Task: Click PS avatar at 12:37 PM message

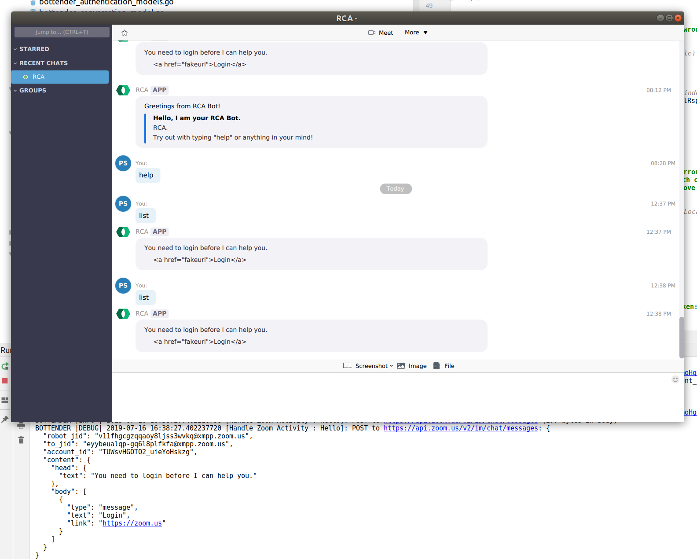Action: [x=123, y=204]
